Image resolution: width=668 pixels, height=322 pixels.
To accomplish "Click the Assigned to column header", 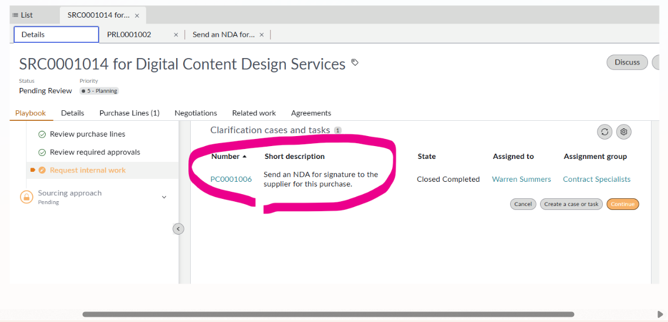I will (x=514, y=157).
